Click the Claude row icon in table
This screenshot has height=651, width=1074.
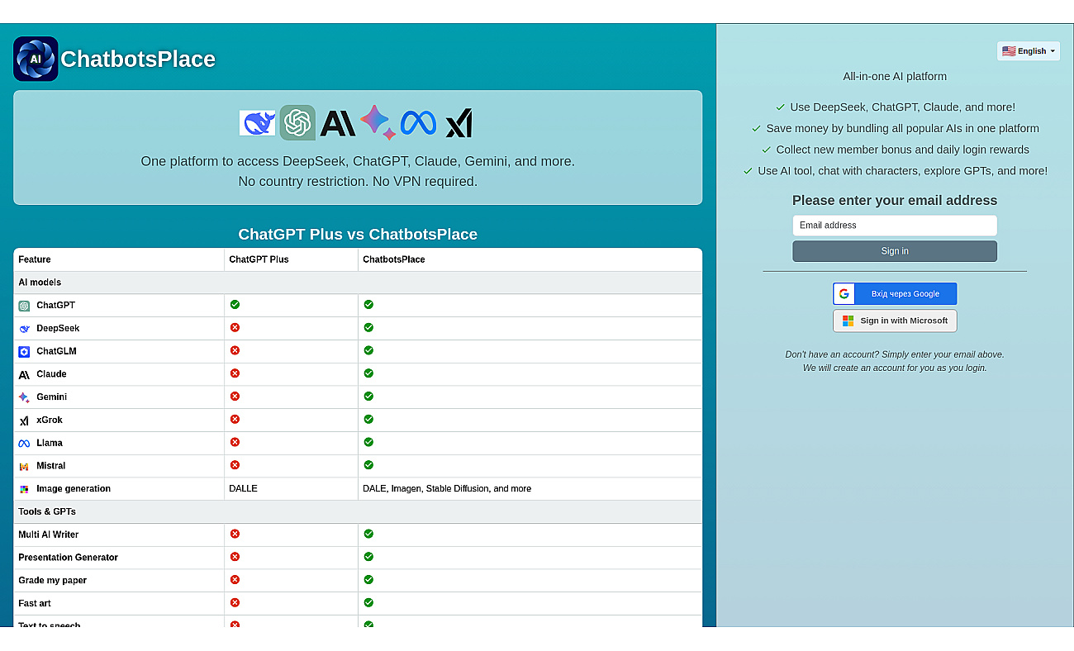pos(24,374)
